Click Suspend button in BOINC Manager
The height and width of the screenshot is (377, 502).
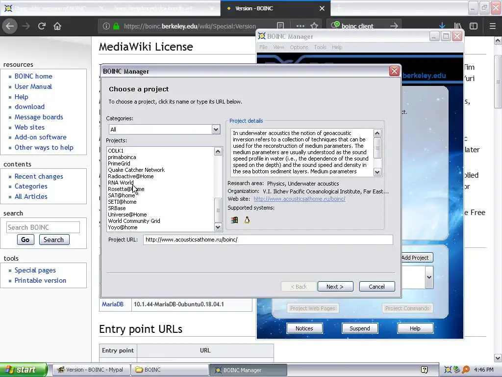tap(359, 328)
